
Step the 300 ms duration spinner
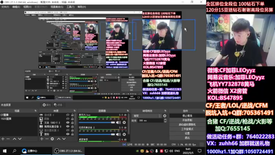[165, 121]
